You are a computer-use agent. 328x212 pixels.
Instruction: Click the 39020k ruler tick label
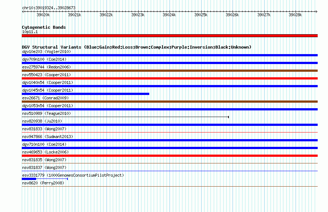coord(43,15)
